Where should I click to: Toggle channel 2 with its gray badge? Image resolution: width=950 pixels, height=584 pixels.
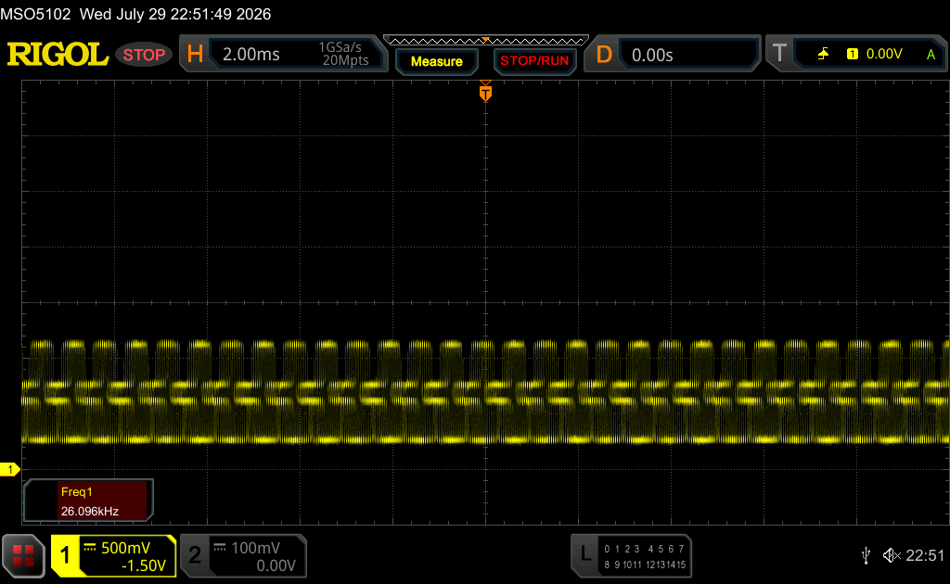coord(195,555)
